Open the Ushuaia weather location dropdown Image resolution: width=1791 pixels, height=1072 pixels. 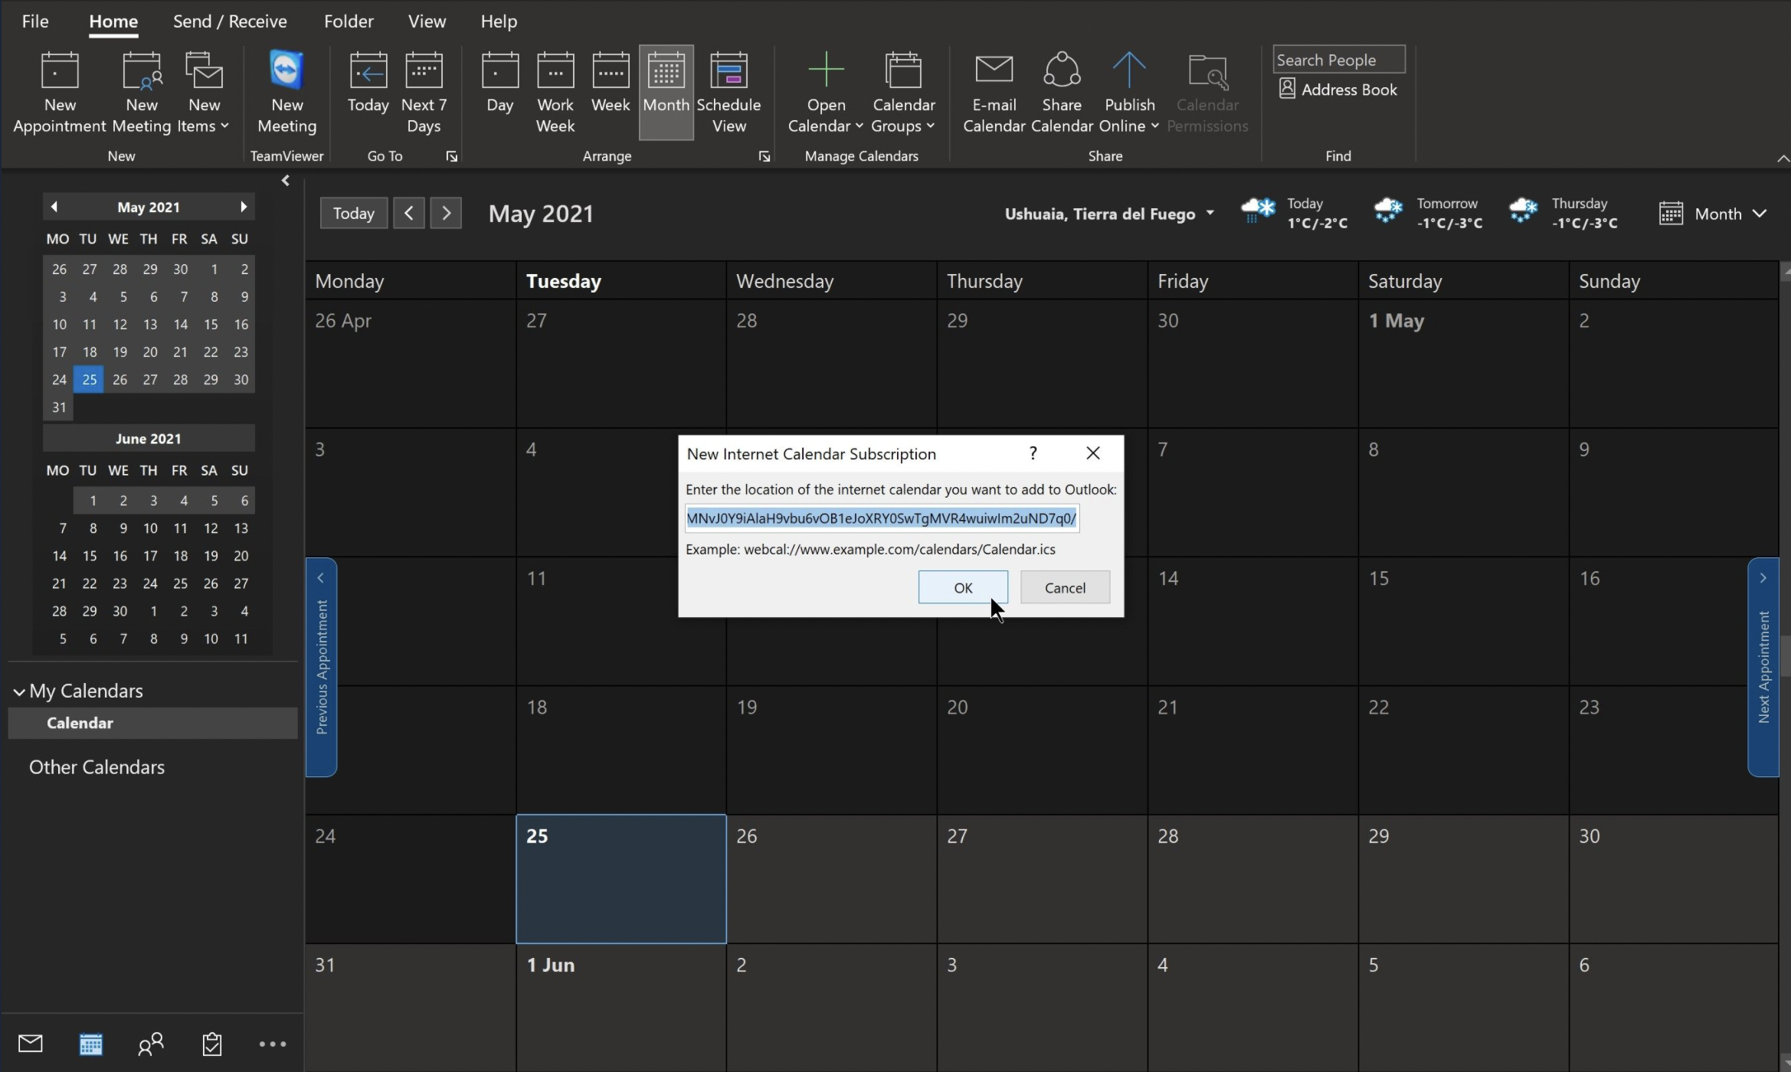(x=1210, y=214)
